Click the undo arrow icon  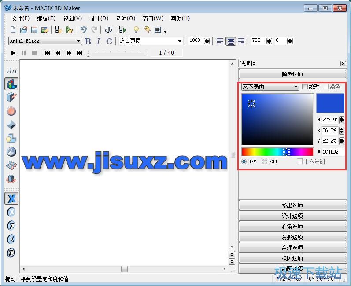pos(84,30)
